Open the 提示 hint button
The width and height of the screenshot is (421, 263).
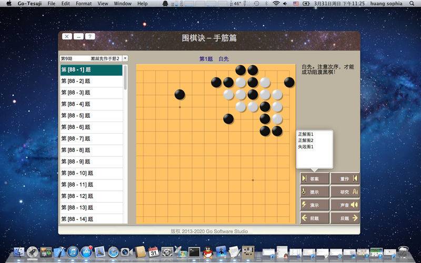315,191
